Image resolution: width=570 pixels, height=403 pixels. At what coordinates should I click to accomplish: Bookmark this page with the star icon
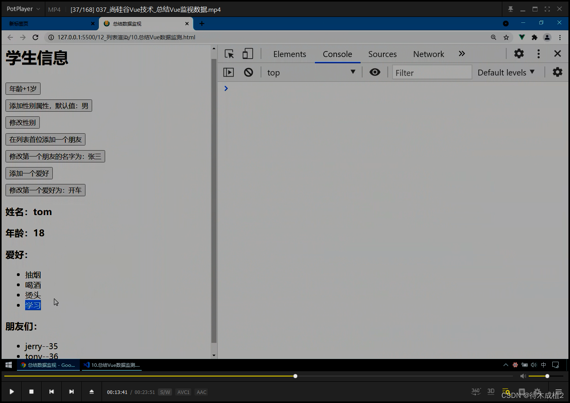506,37
